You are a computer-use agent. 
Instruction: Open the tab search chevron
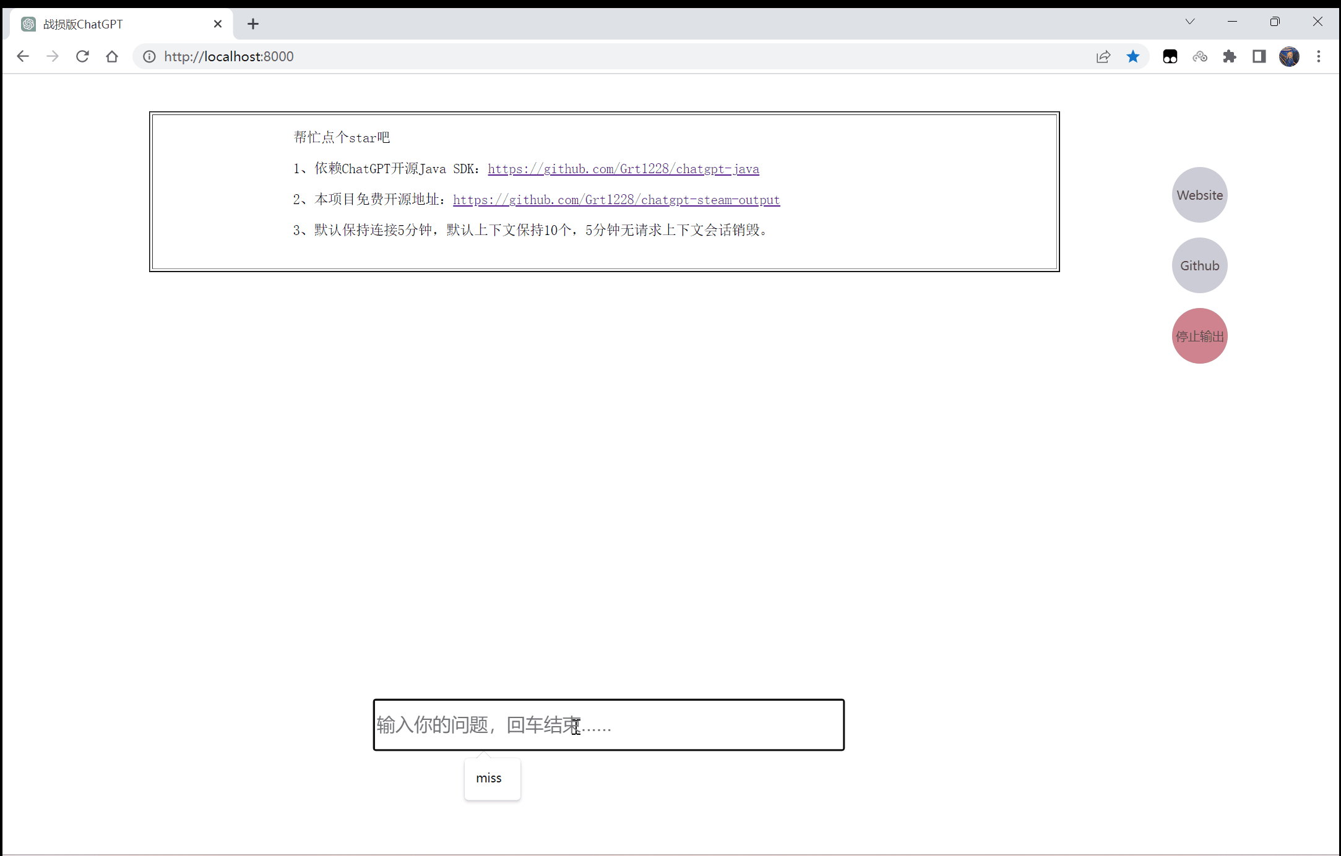click(1189, 22)
